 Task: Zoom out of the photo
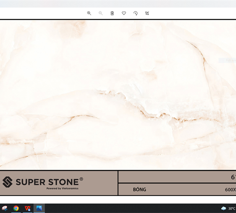pos(101,13)
